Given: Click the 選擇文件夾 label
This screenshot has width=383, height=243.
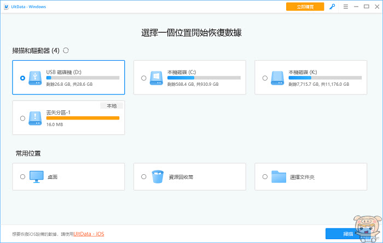Looking at the screenshot, I should click(x=302, y=177).
